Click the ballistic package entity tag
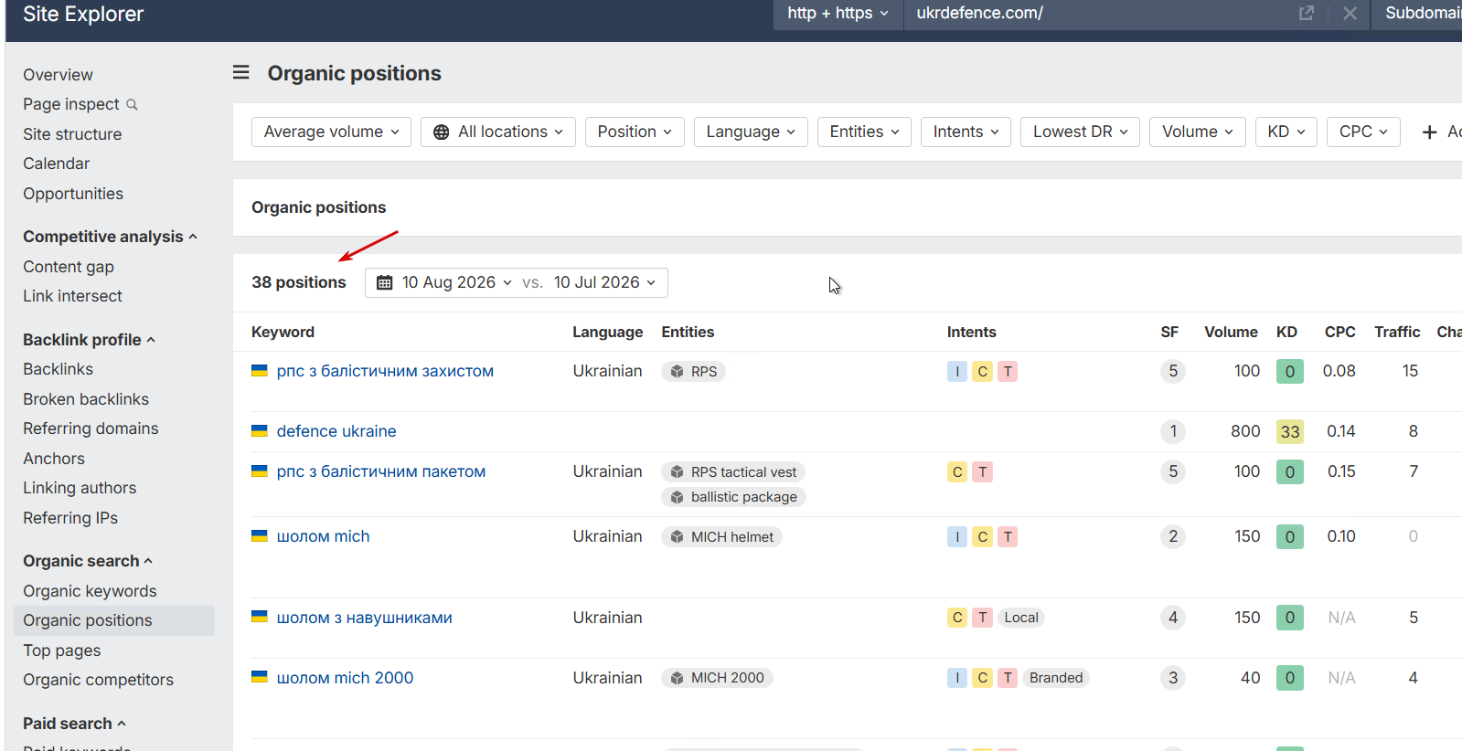Viewport: 1462px width, 751px height. point(733,497)
